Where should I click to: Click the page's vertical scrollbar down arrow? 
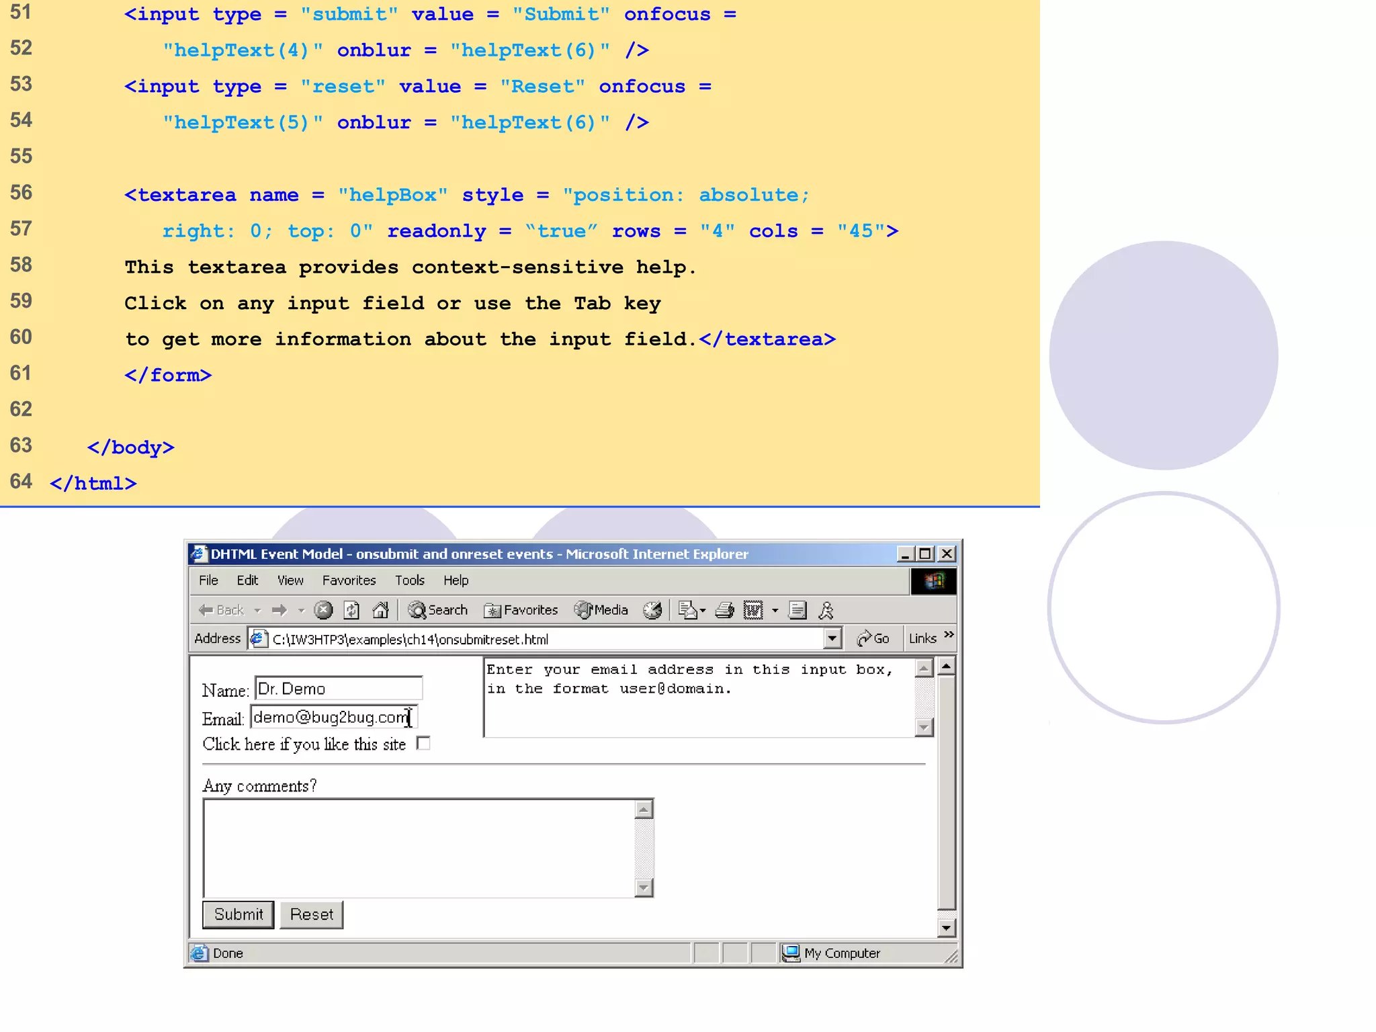click(x=946, y=928)
